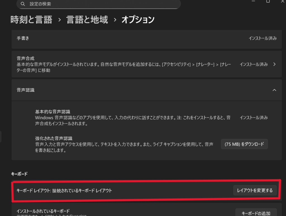The image size is (286, 216).
Task: Open 音声合成 using its right arrow icon
Action: coord(274,64)
